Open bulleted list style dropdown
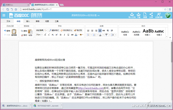 (x=91, y=35)
